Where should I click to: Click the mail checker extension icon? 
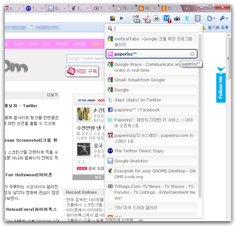tap(136, 19)
